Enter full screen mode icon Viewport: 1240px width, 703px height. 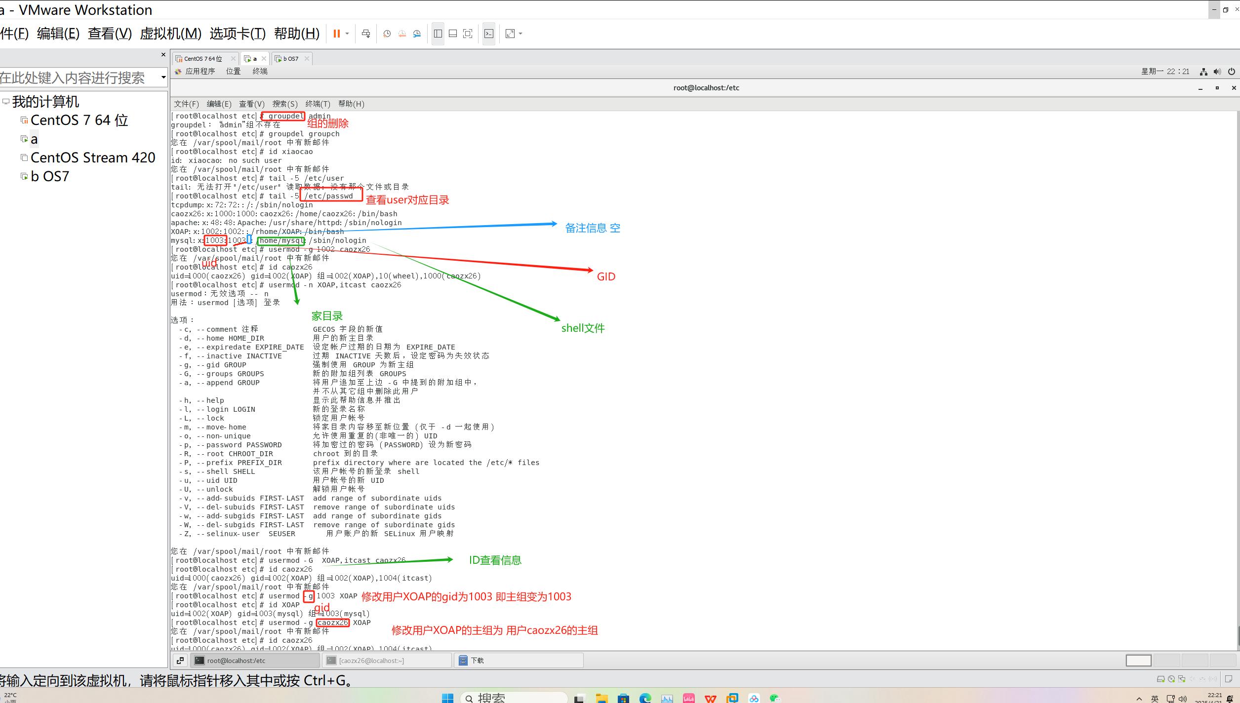[468, 34]
